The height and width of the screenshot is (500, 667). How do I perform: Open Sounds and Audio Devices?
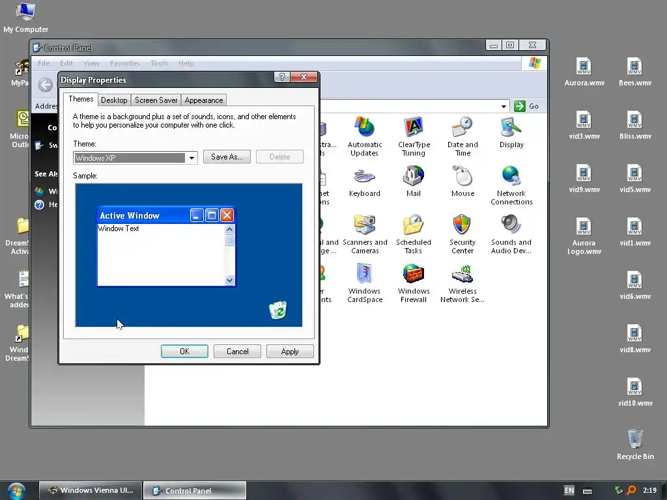511,234
